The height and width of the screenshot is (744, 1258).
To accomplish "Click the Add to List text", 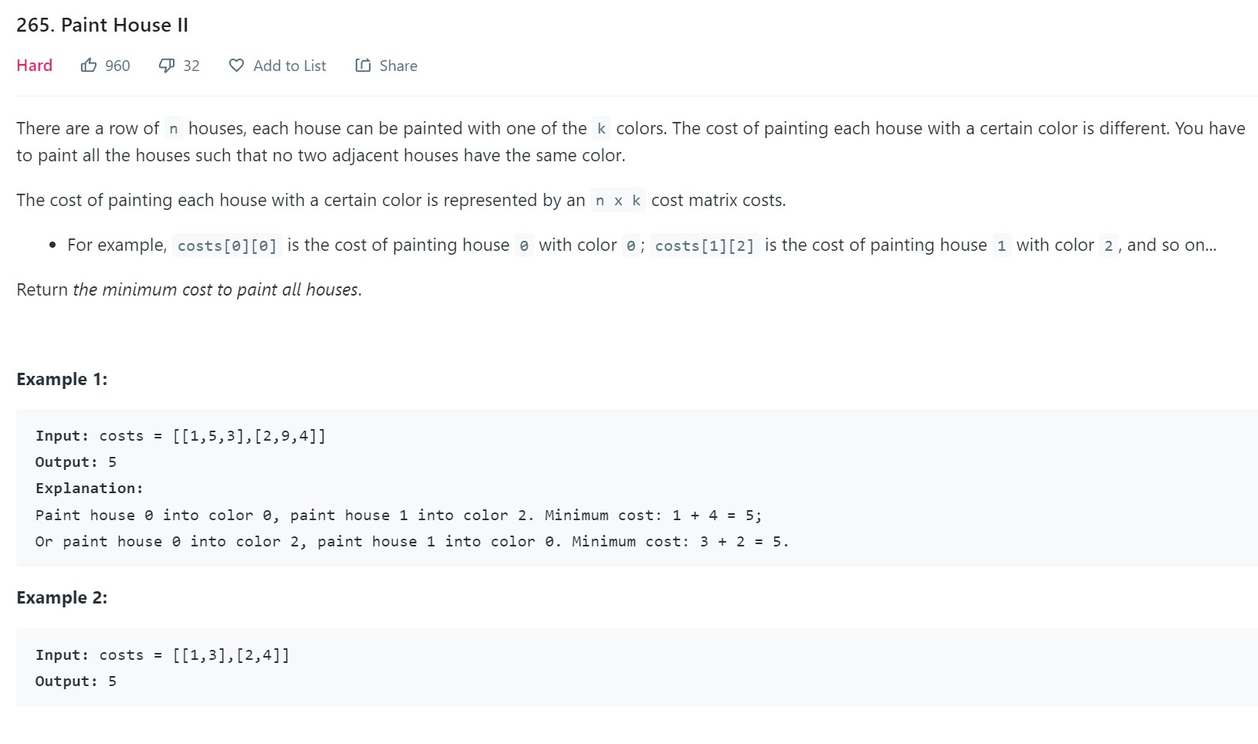I will click(x=289, y=66).
